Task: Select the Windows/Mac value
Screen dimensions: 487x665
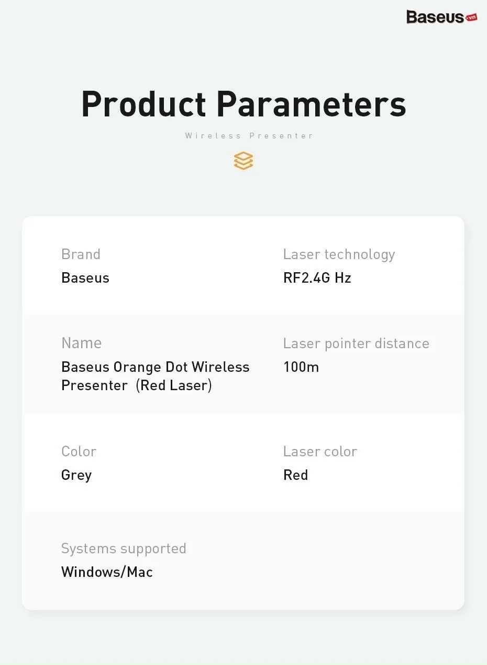Action: [107, 572]
